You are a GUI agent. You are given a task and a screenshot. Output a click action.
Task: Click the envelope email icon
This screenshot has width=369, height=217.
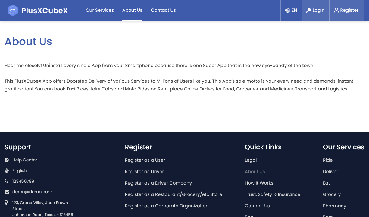[7, 192]
